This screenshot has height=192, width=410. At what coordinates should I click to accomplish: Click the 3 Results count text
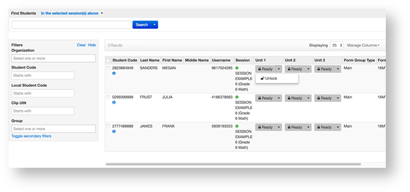(x=115, y=45)
